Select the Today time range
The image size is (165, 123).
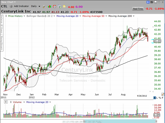tap(99, 122)
